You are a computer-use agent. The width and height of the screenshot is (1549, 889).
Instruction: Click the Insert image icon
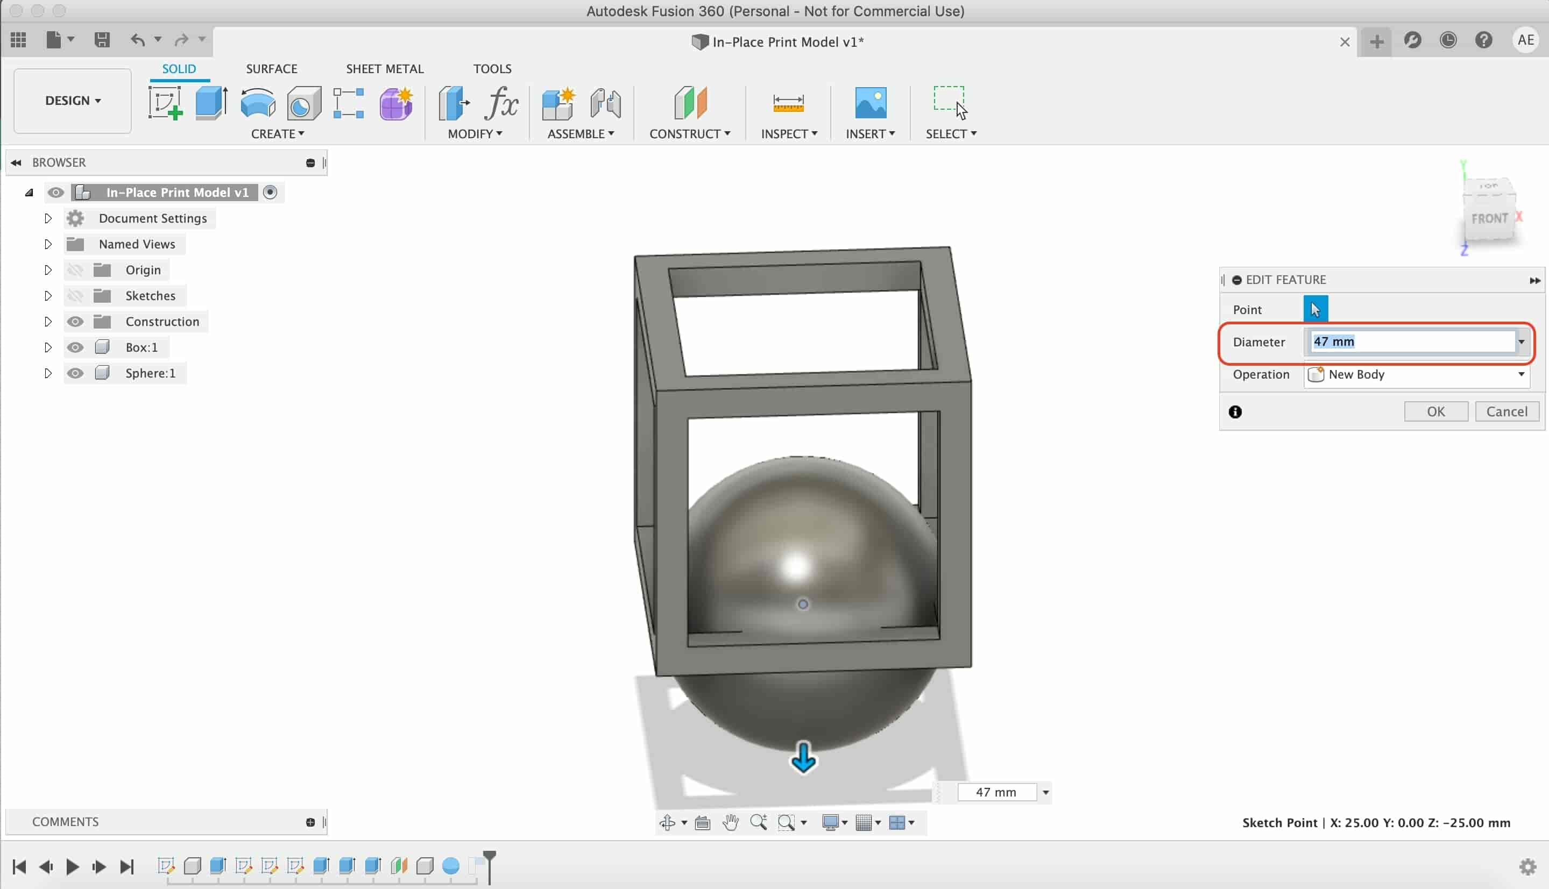[x=871, y=103]
